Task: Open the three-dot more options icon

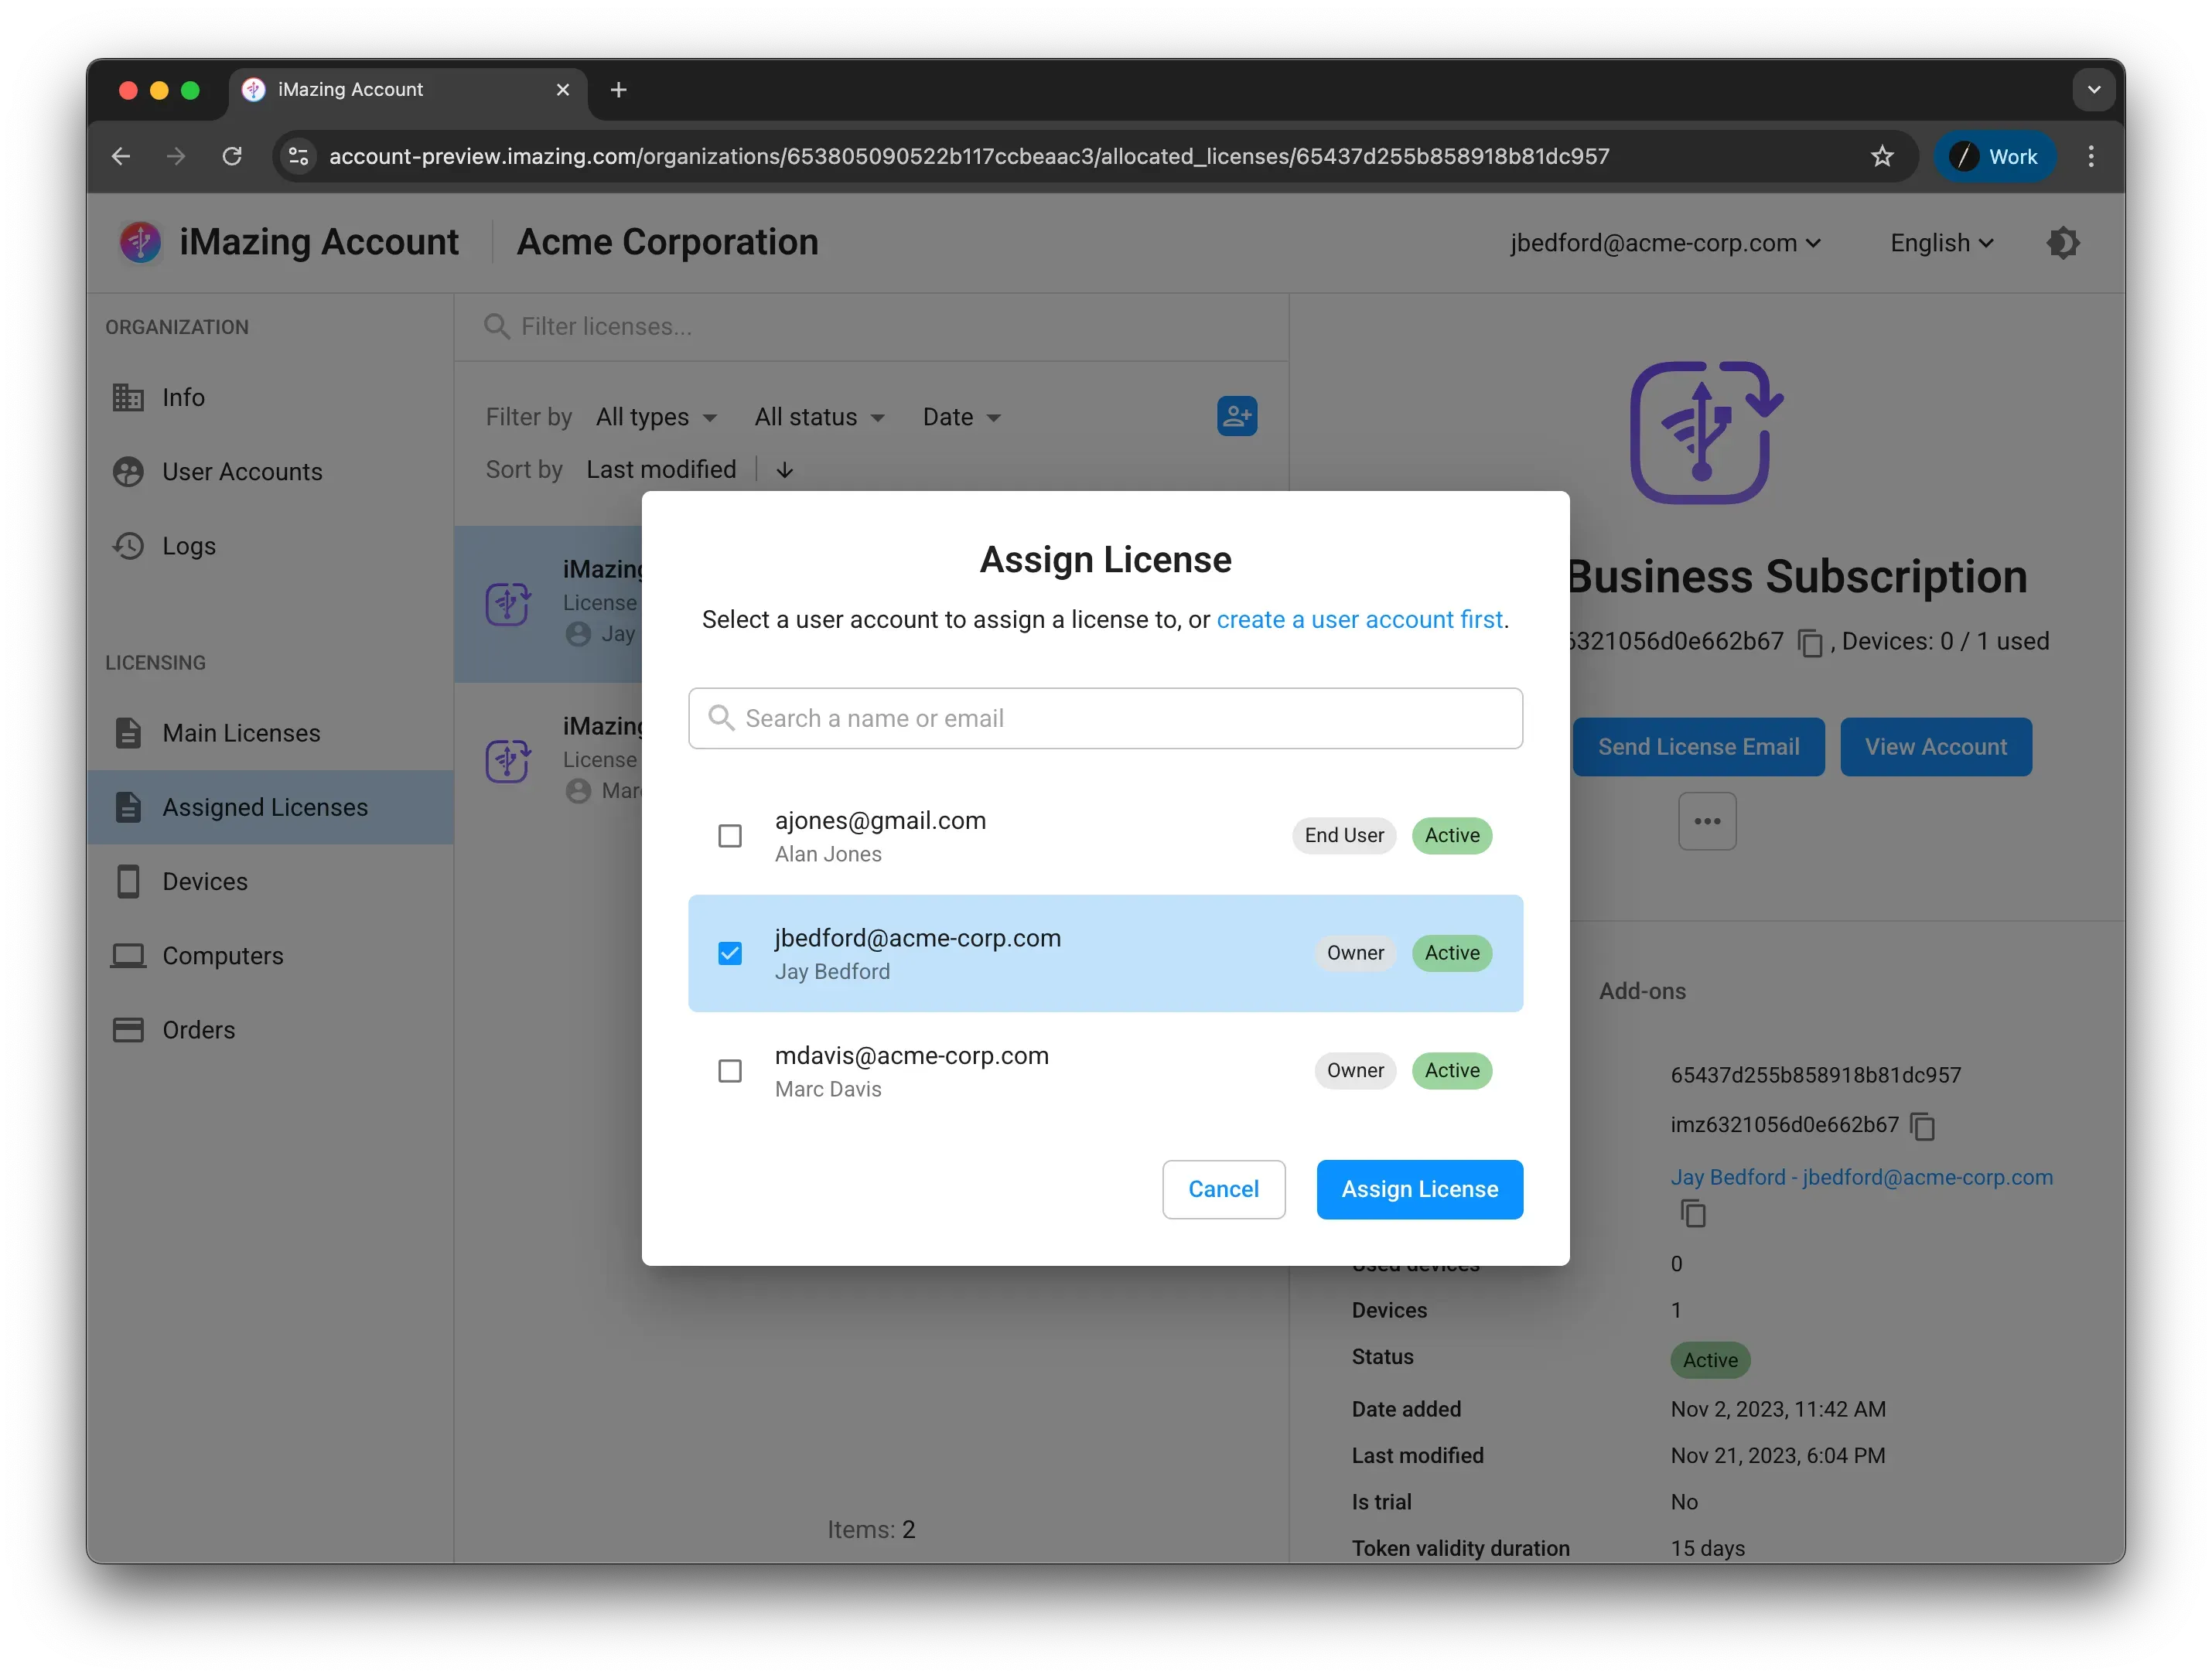Action: pos(1707,821)
